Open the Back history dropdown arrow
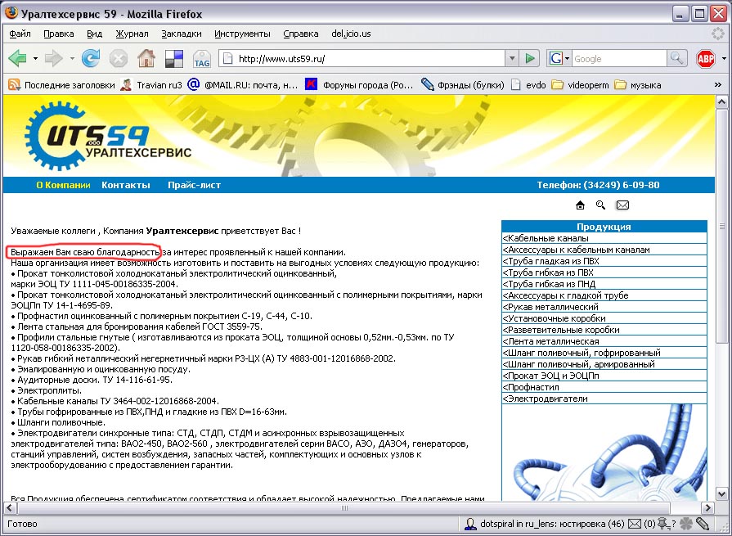 pos(35,59)
